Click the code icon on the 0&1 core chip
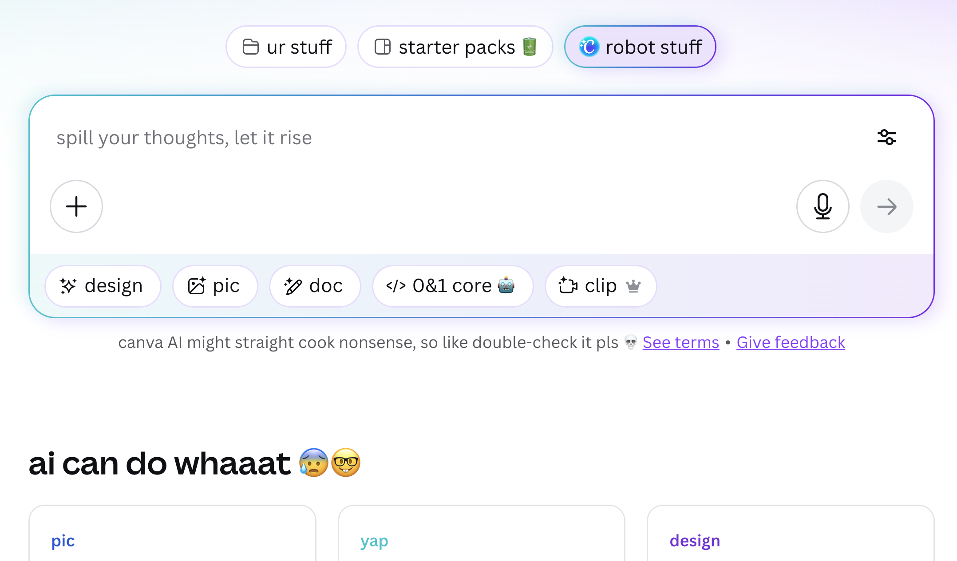 pyautogui.click(x=395, y=286)
